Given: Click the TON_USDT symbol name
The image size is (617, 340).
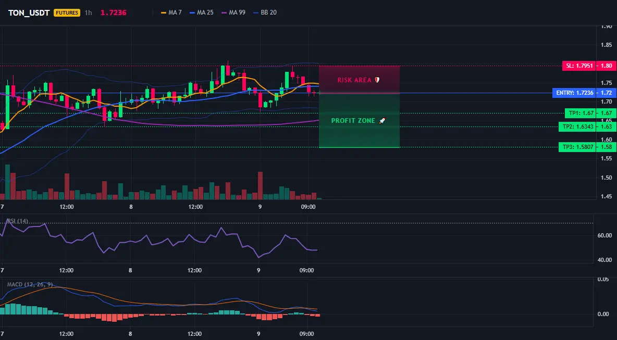Looking at the screenshot, I should pos(29,12).
